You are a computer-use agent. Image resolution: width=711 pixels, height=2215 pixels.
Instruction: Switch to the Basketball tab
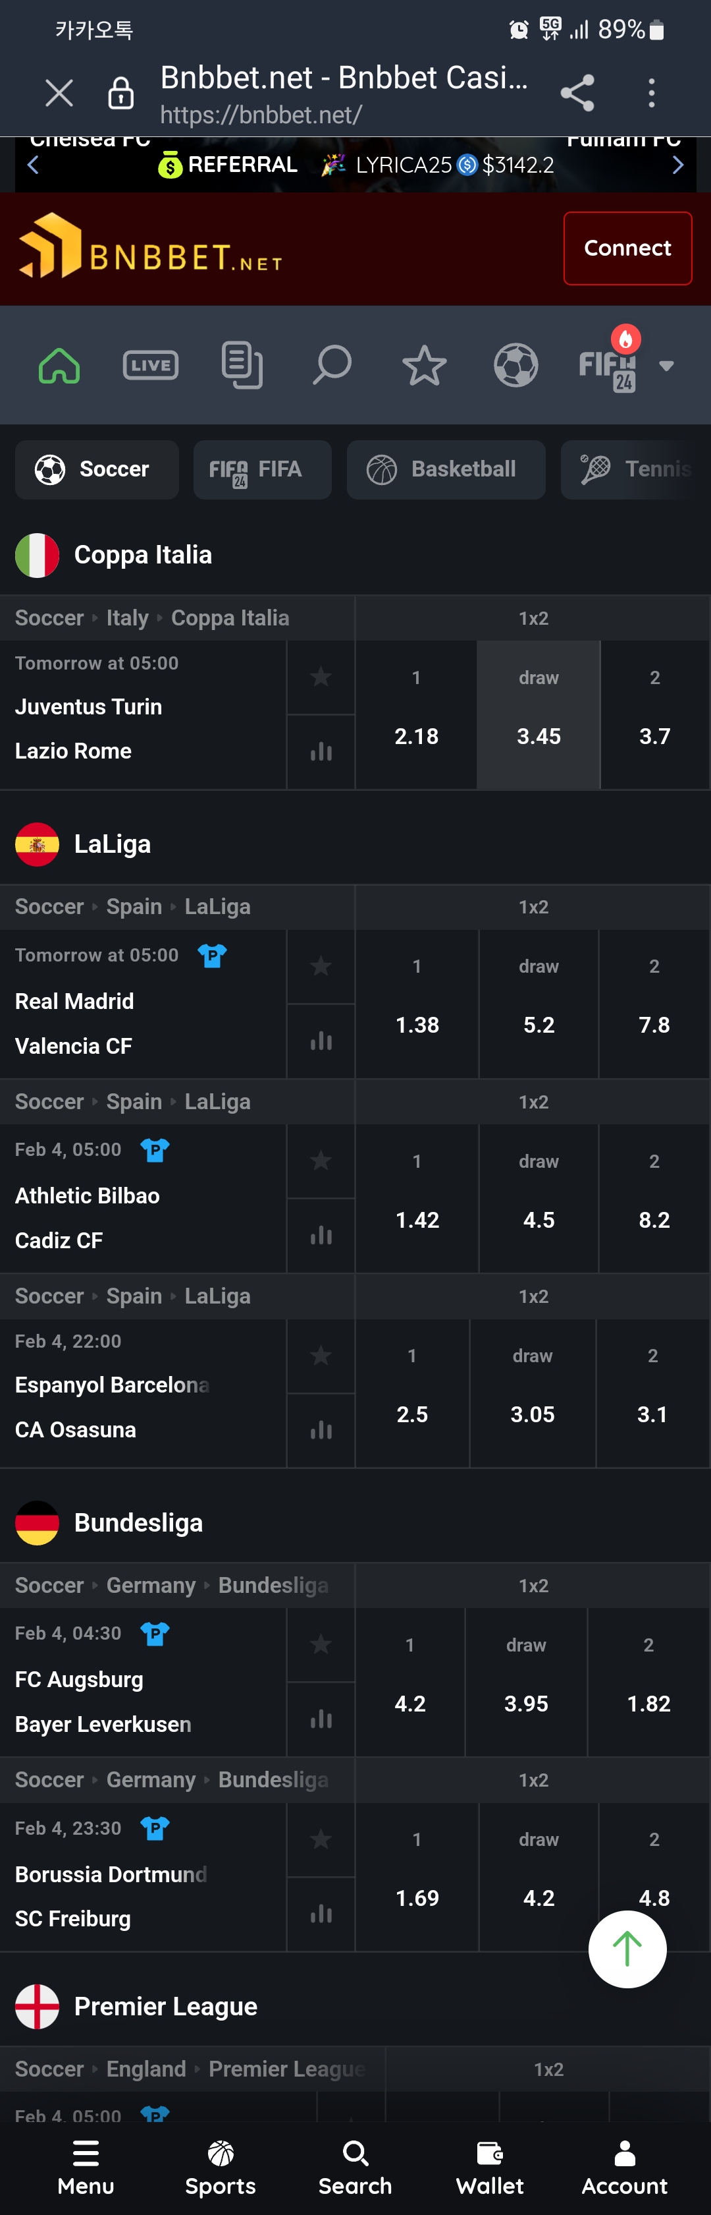pos(446,469)
